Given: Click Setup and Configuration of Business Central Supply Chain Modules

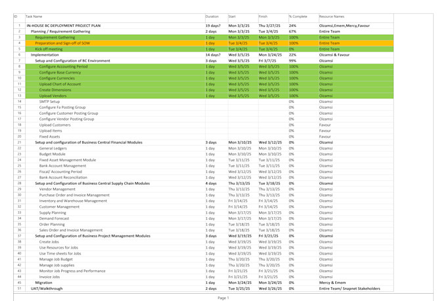Looking at the screenshot, I should click(93, 184).
